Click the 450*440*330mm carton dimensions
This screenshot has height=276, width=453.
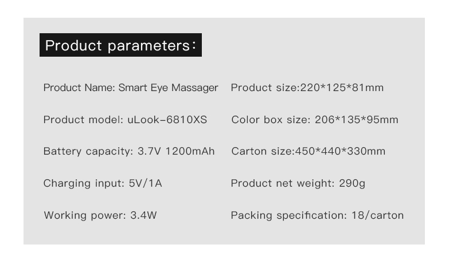(340, 151)
